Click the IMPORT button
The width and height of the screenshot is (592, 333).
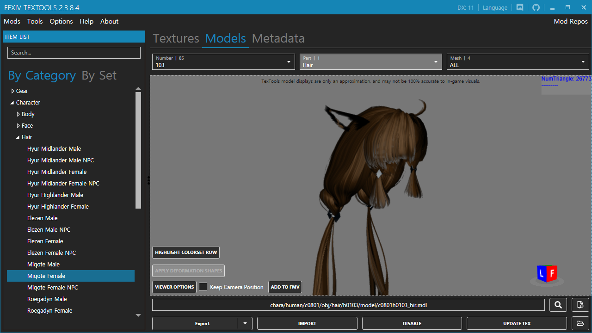307,323
